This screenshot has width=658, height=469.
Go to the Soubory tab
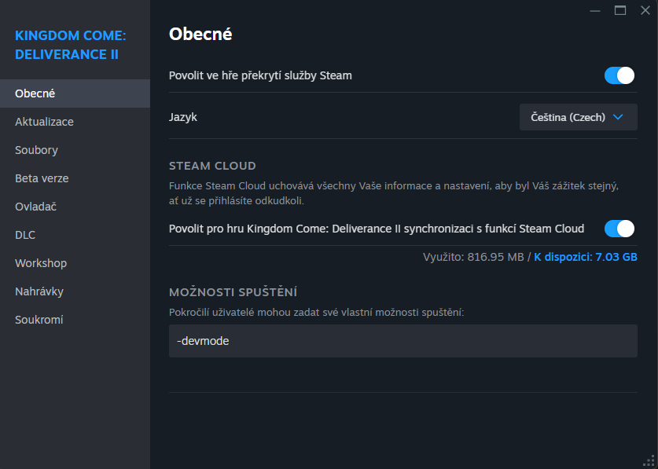click(x=36, y=150)
